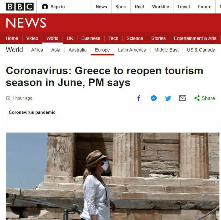Open the Worklife section
Viewport: 221px width, 220px height.
161,7
